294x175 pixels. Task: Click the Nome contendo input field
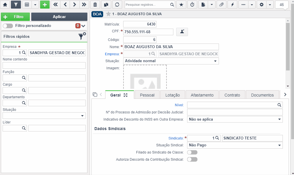coord(44,65)
